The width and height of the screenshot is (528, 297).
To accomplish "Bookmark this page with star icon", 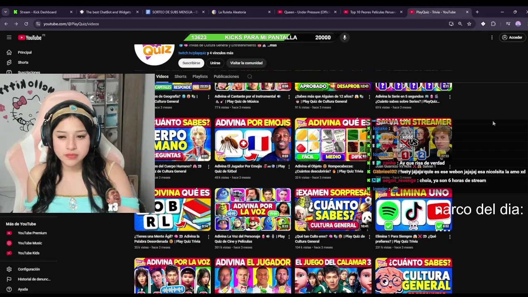I will point(469,24).
